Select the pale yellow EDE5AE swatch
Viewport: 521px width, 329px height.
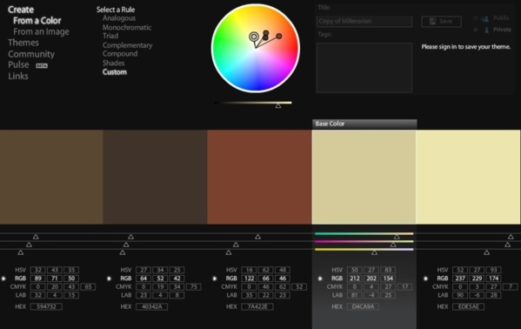(x=468, y=177)
